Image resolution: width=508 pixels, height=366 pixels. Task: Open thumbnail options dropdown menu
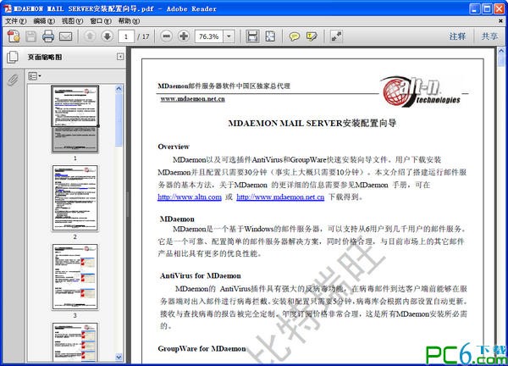pos(35,76)
